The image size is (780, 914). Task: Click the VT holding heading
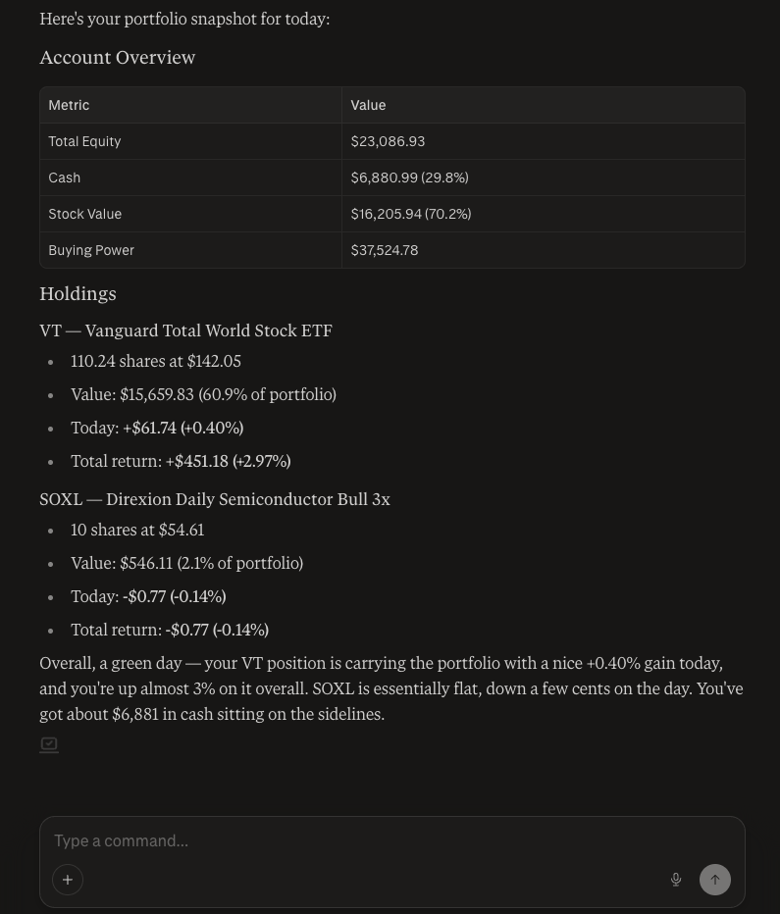(x=185, y=330)
